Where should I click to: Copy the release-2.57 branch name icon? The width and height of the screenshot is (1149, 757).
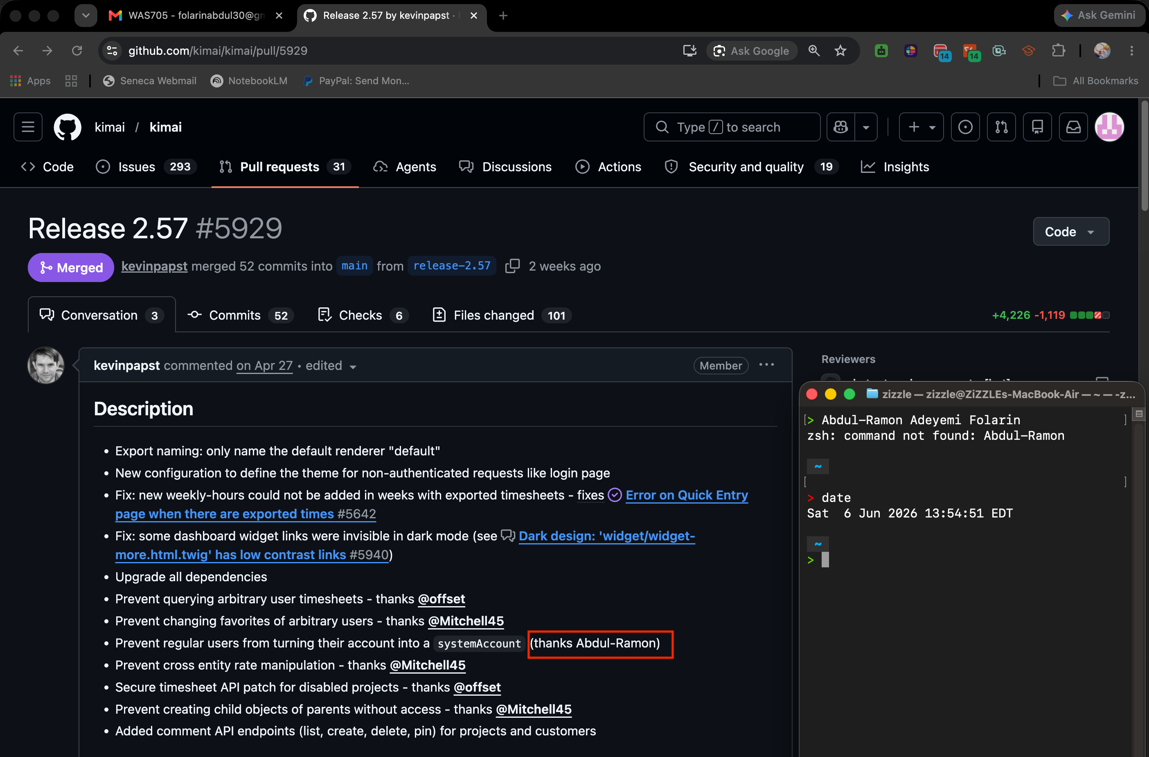(512, 266)
